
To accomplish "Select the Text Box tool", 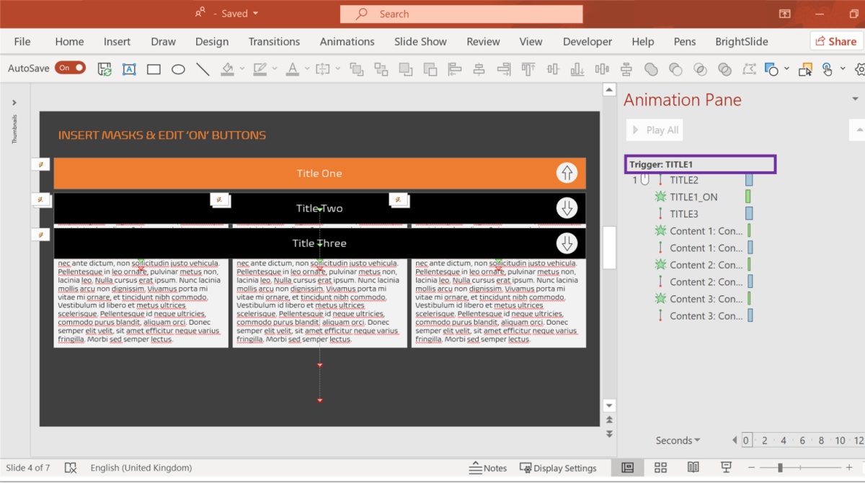I will (x=129, y=69).
